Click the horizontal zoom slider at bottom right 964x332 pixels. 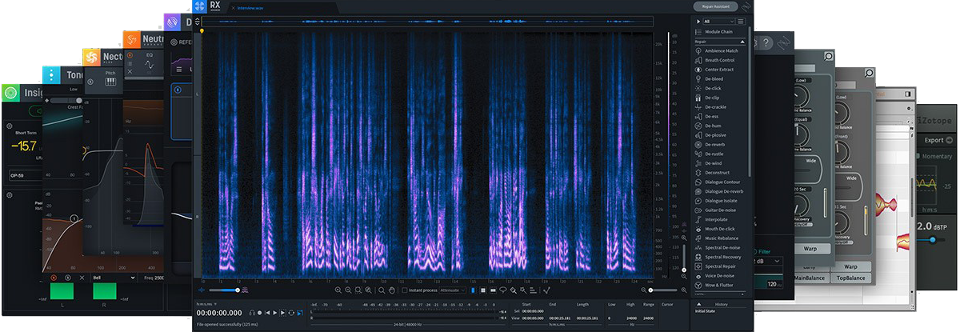[662, 290]
